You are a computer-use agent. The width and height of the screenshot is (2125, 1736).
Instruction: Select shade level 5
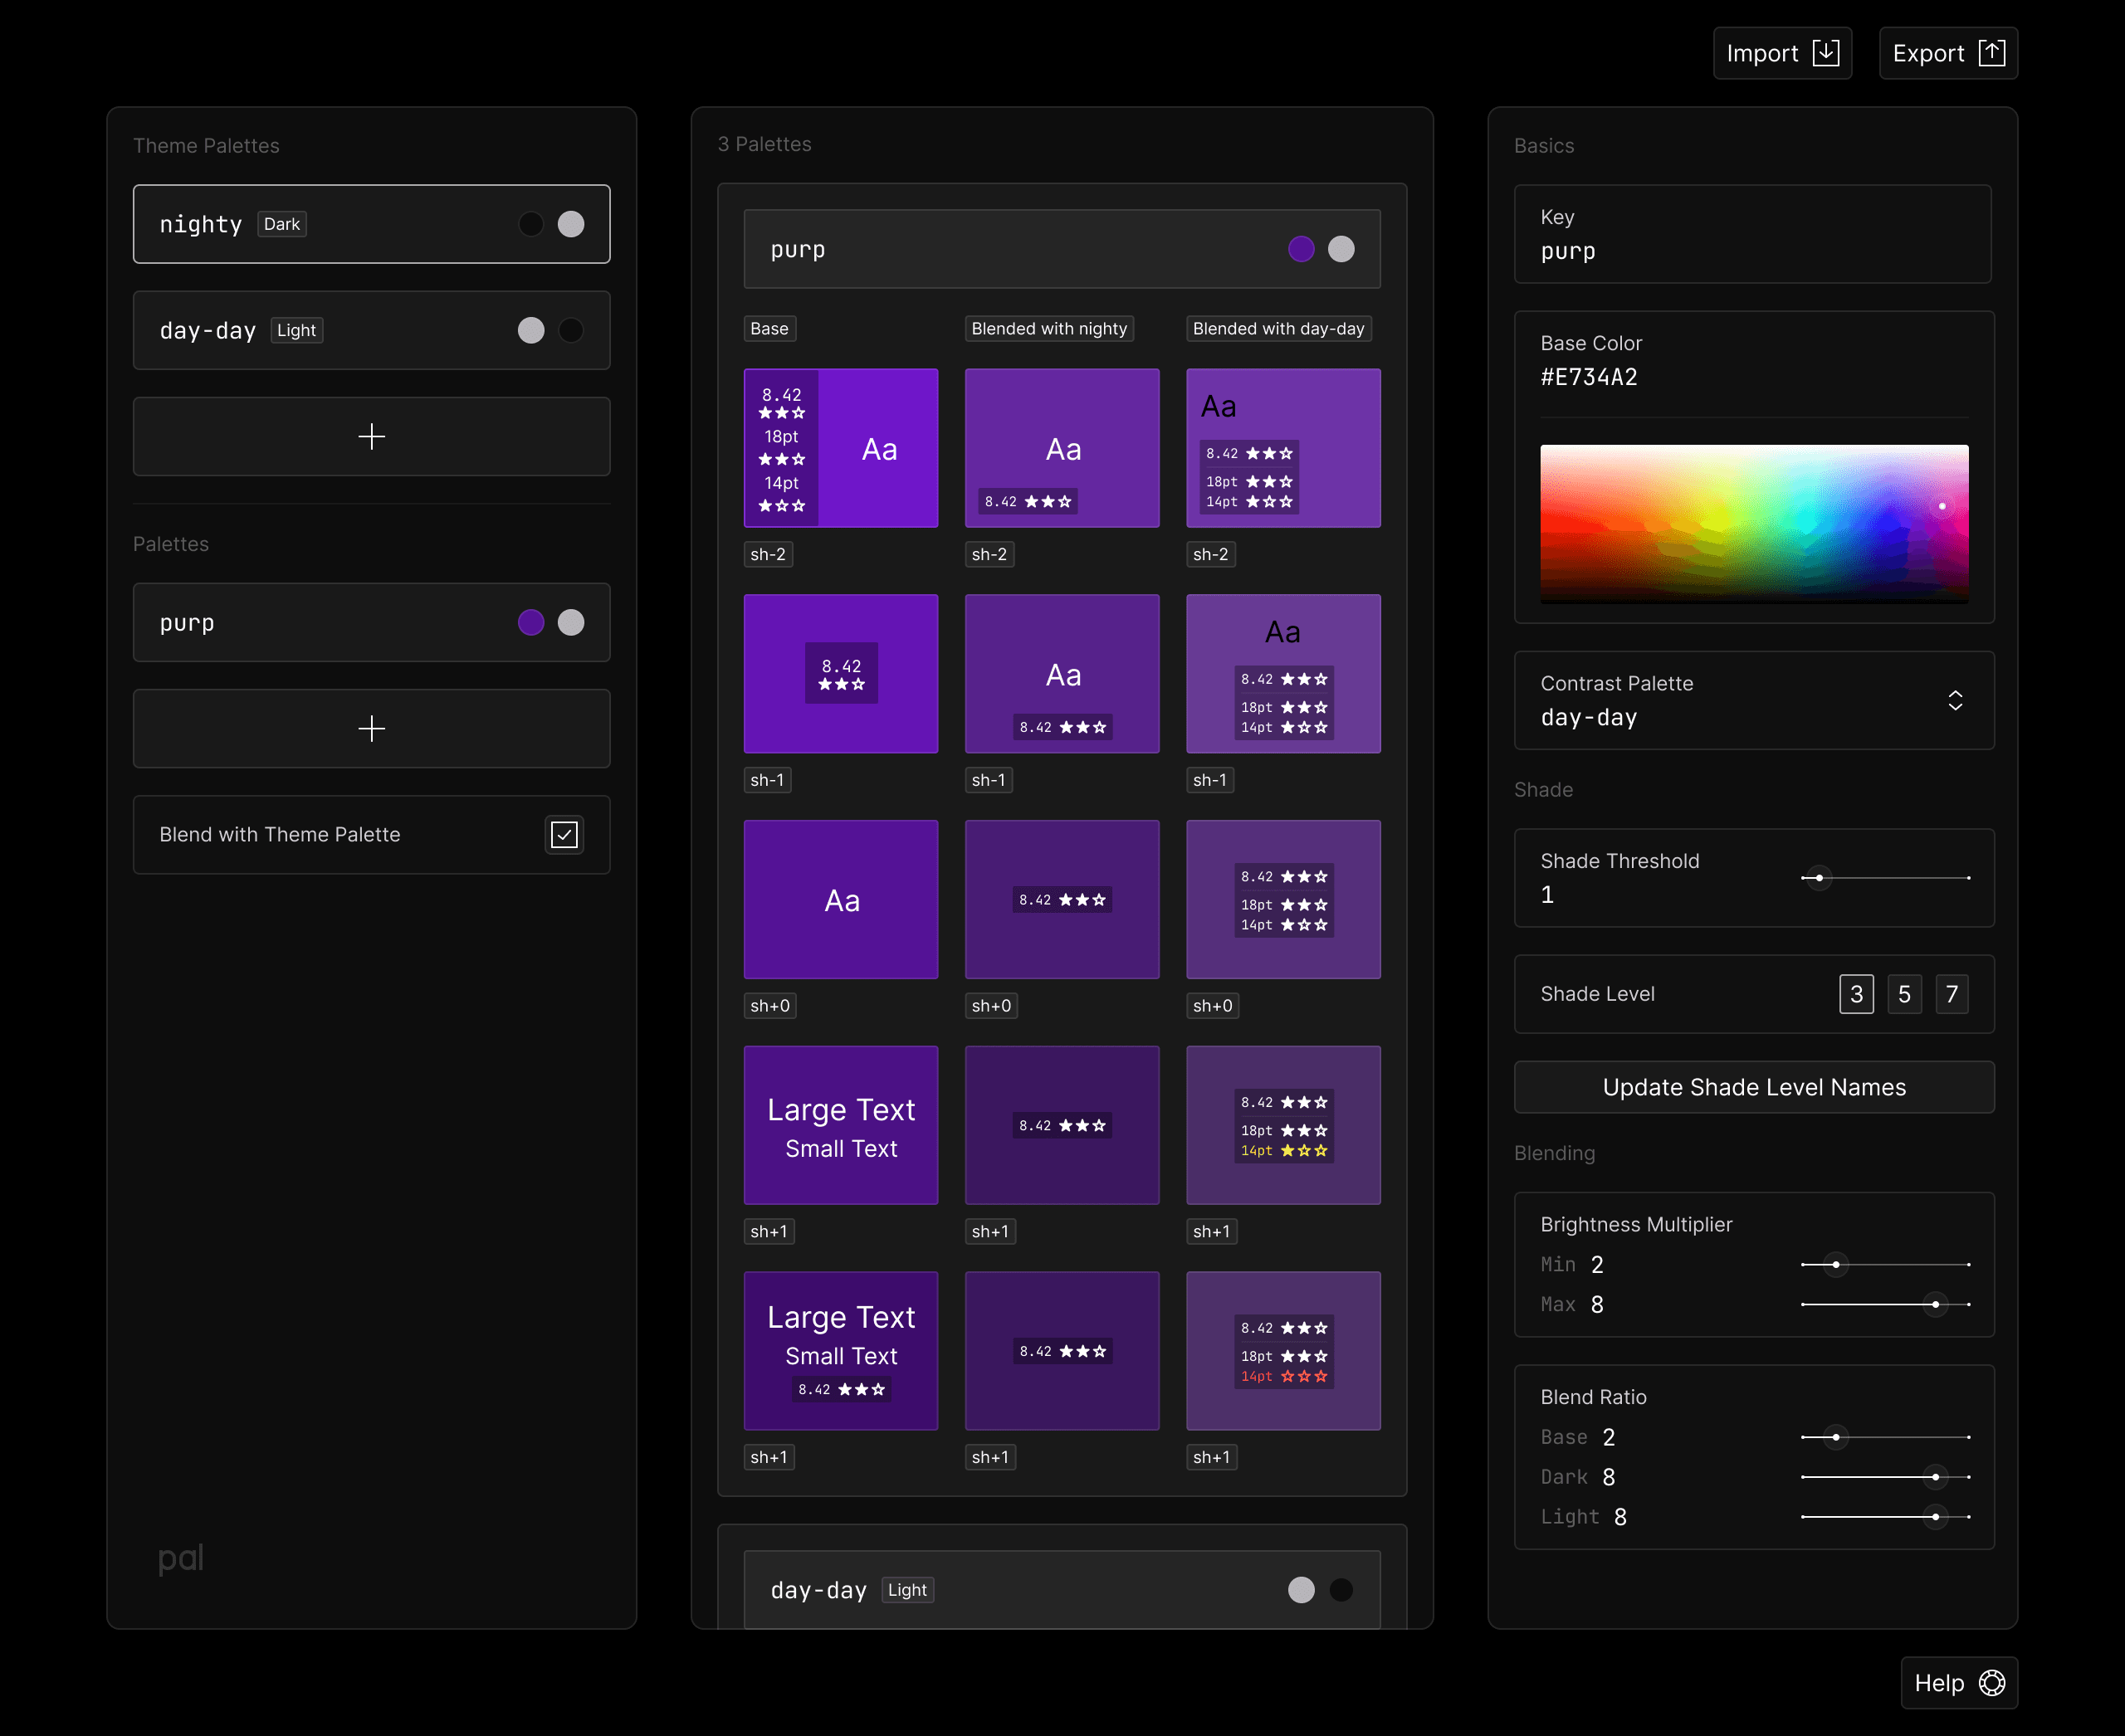(x=1904, y=994)
